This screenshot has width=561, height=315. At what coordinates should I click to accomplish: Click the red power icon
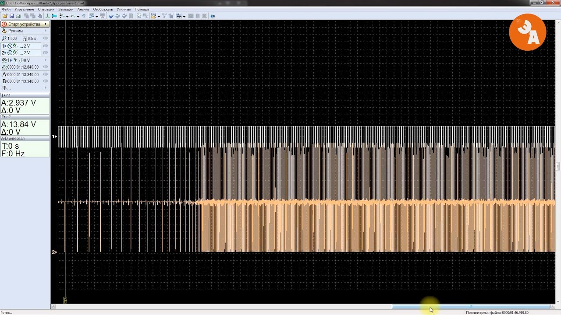(x=4, y=24)
